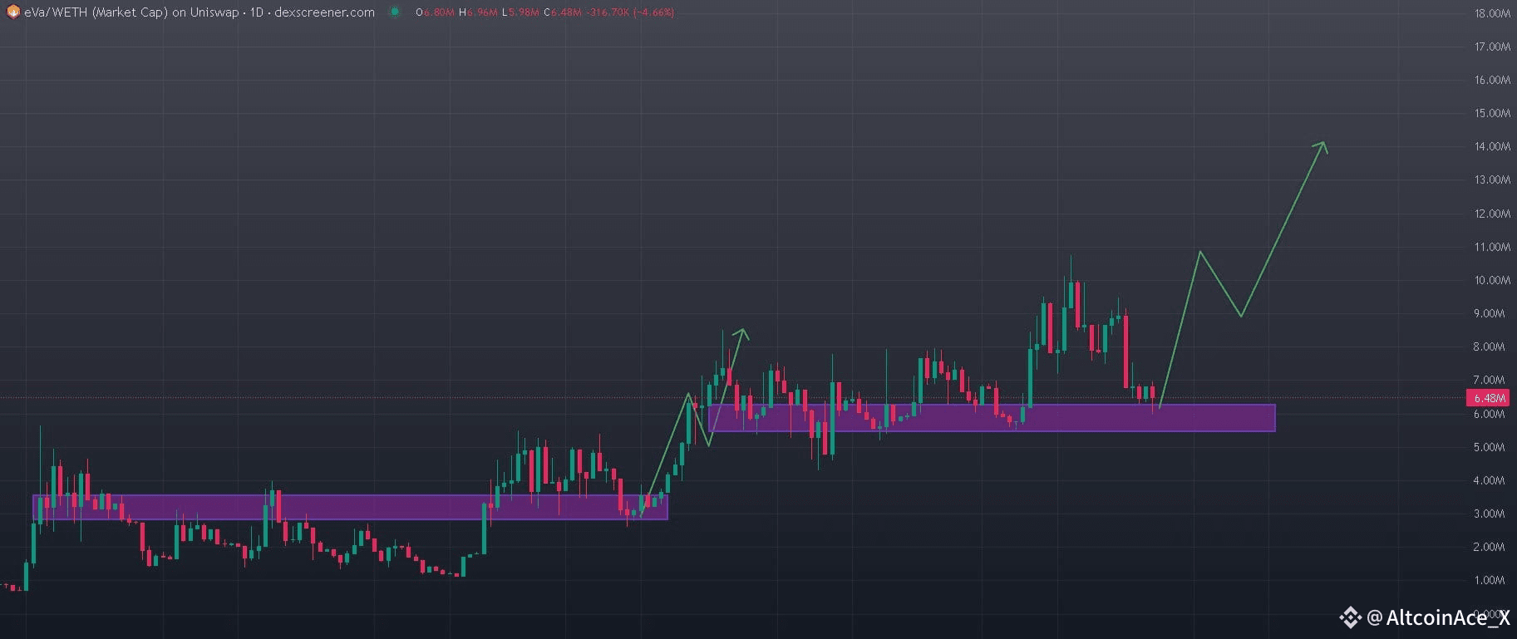Click the 13.00M price axis label
1517x639 pixels.
(x=1492, y=179)
